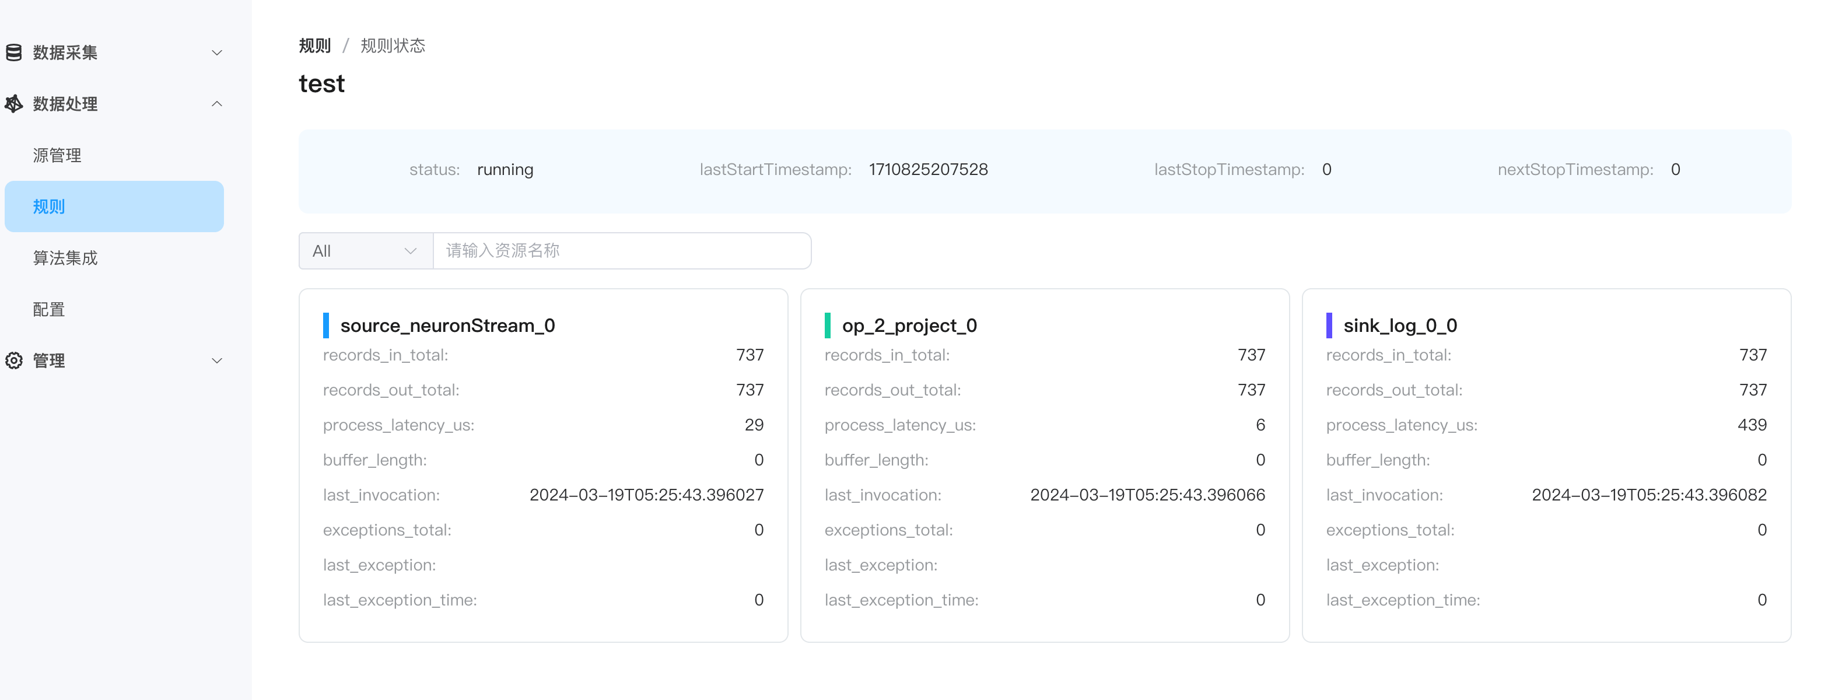
Task: Collapse the 数据处理 menu chevron
Action: (217, 104)
